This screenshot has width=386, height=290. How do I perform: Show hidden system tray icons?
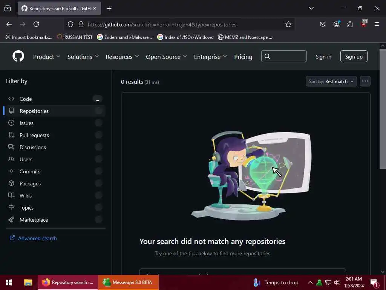tap(310, 282)
